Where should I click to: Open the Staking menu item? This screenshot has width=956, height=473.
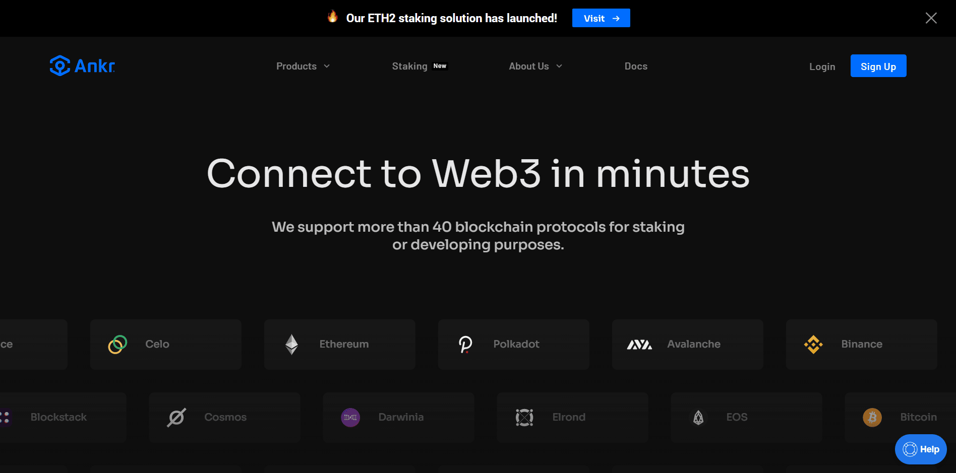(410, 66)
